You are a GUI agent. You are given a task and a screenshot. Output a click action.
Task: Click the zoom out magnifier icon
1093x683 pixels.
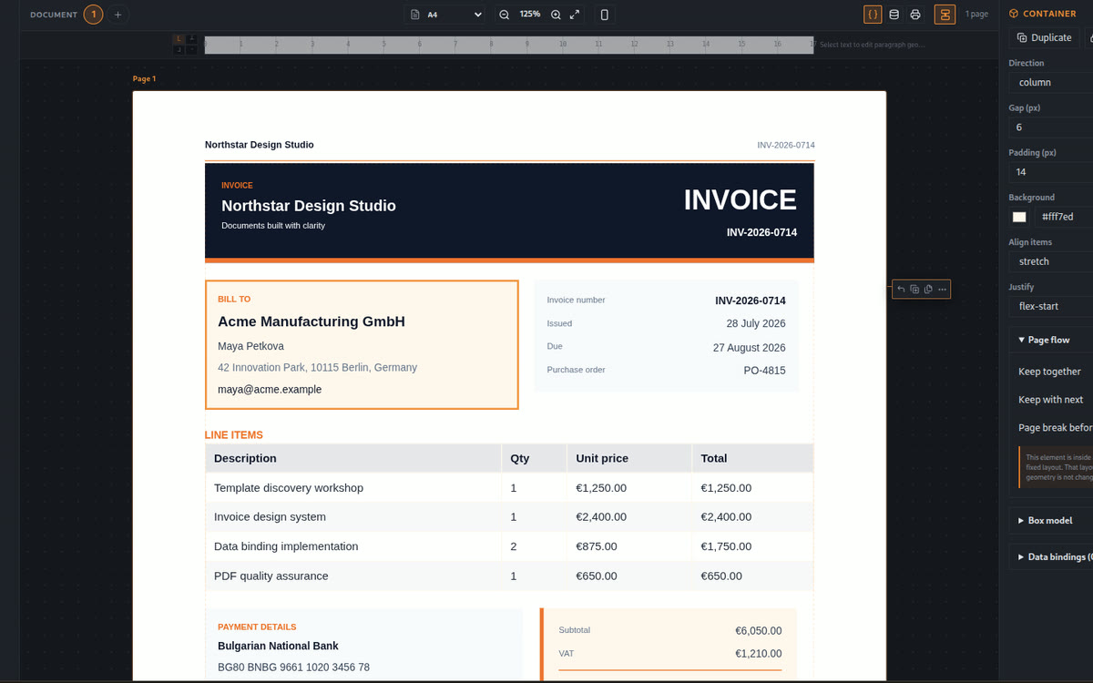(504, 15)
